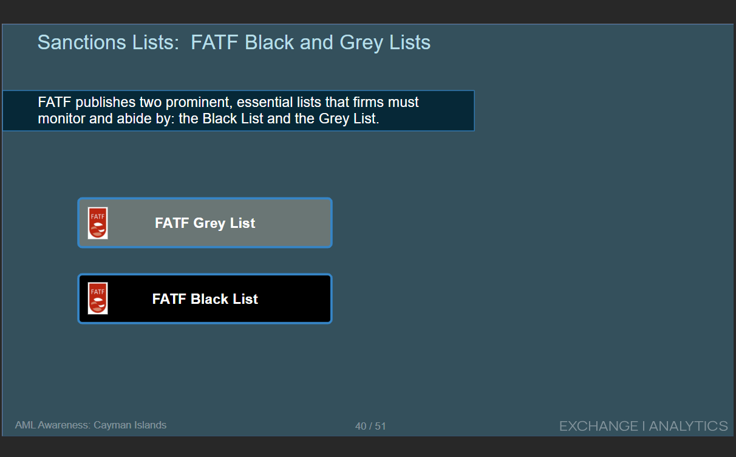Click 'Cayman Islands' in the footer
This screenshot has height=457, width=736.
click(130, 425)
